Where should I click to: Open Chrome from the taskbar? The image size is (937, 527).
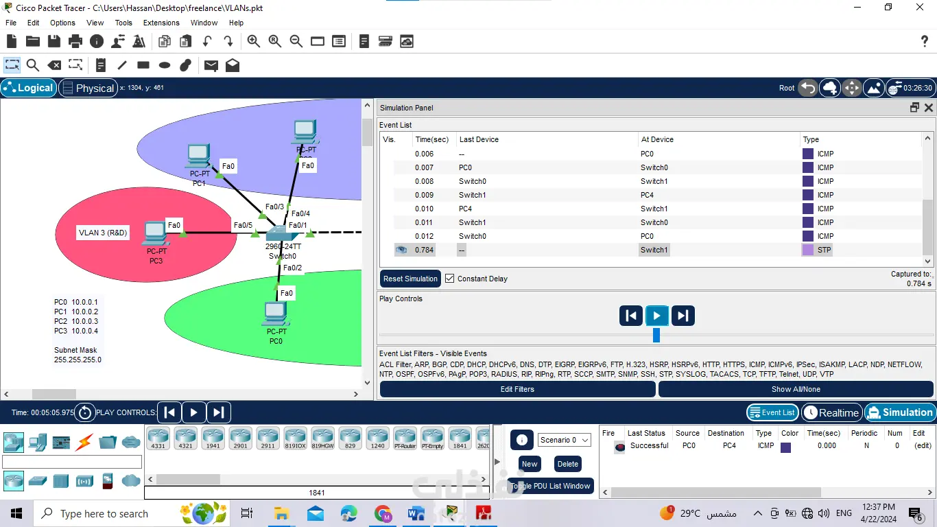tap(383, 513)
